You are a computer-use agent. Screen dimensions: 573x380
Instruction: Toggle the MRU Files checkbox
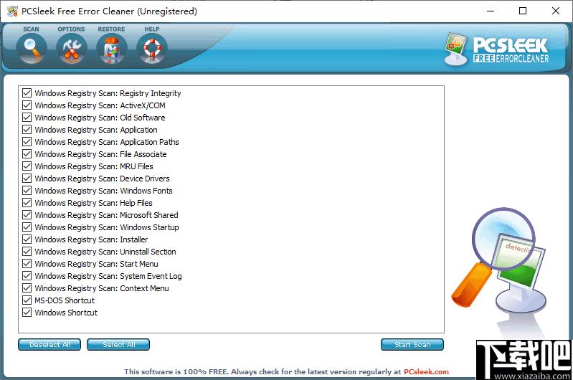[x=27, y=166]
